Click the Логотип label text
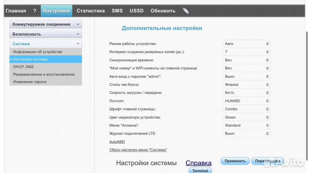This screenshot has height=173, width=309. pos(117,101)
